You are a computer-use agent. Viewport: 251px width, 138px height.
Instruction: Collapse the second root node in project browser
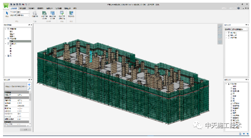[x=5, y=39]
